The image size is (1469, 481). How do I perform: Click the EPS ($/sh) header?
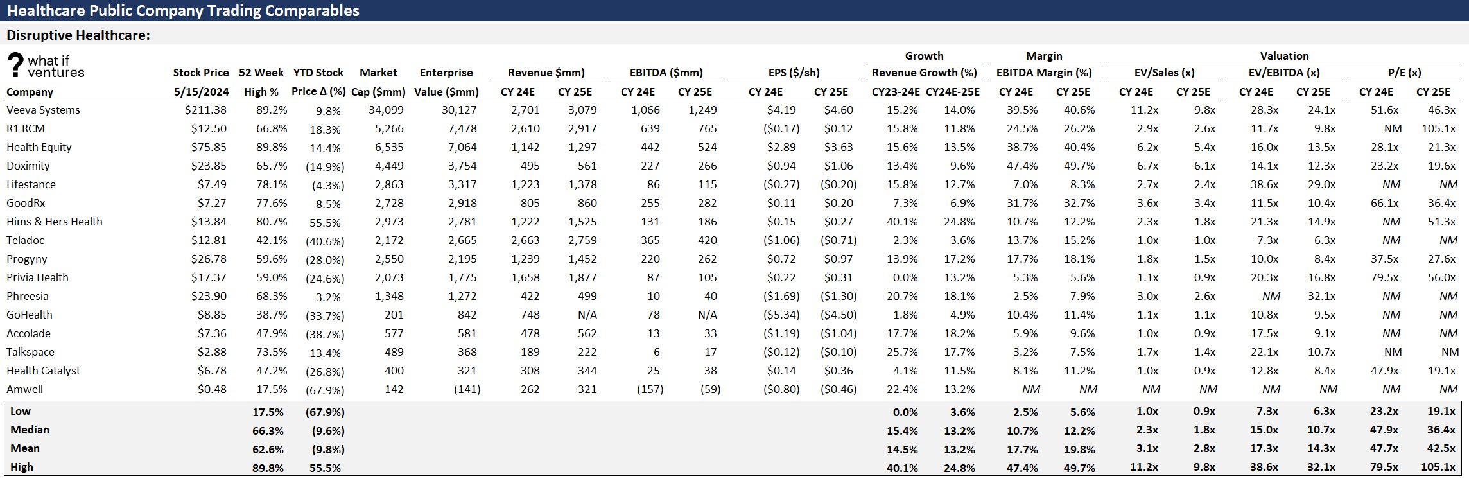click(x=794, y=73)
